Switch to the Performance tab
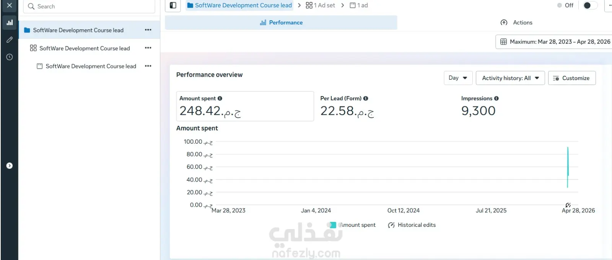Image resolution: width=612 pixels, height=260 pixels. coord(281,22)
